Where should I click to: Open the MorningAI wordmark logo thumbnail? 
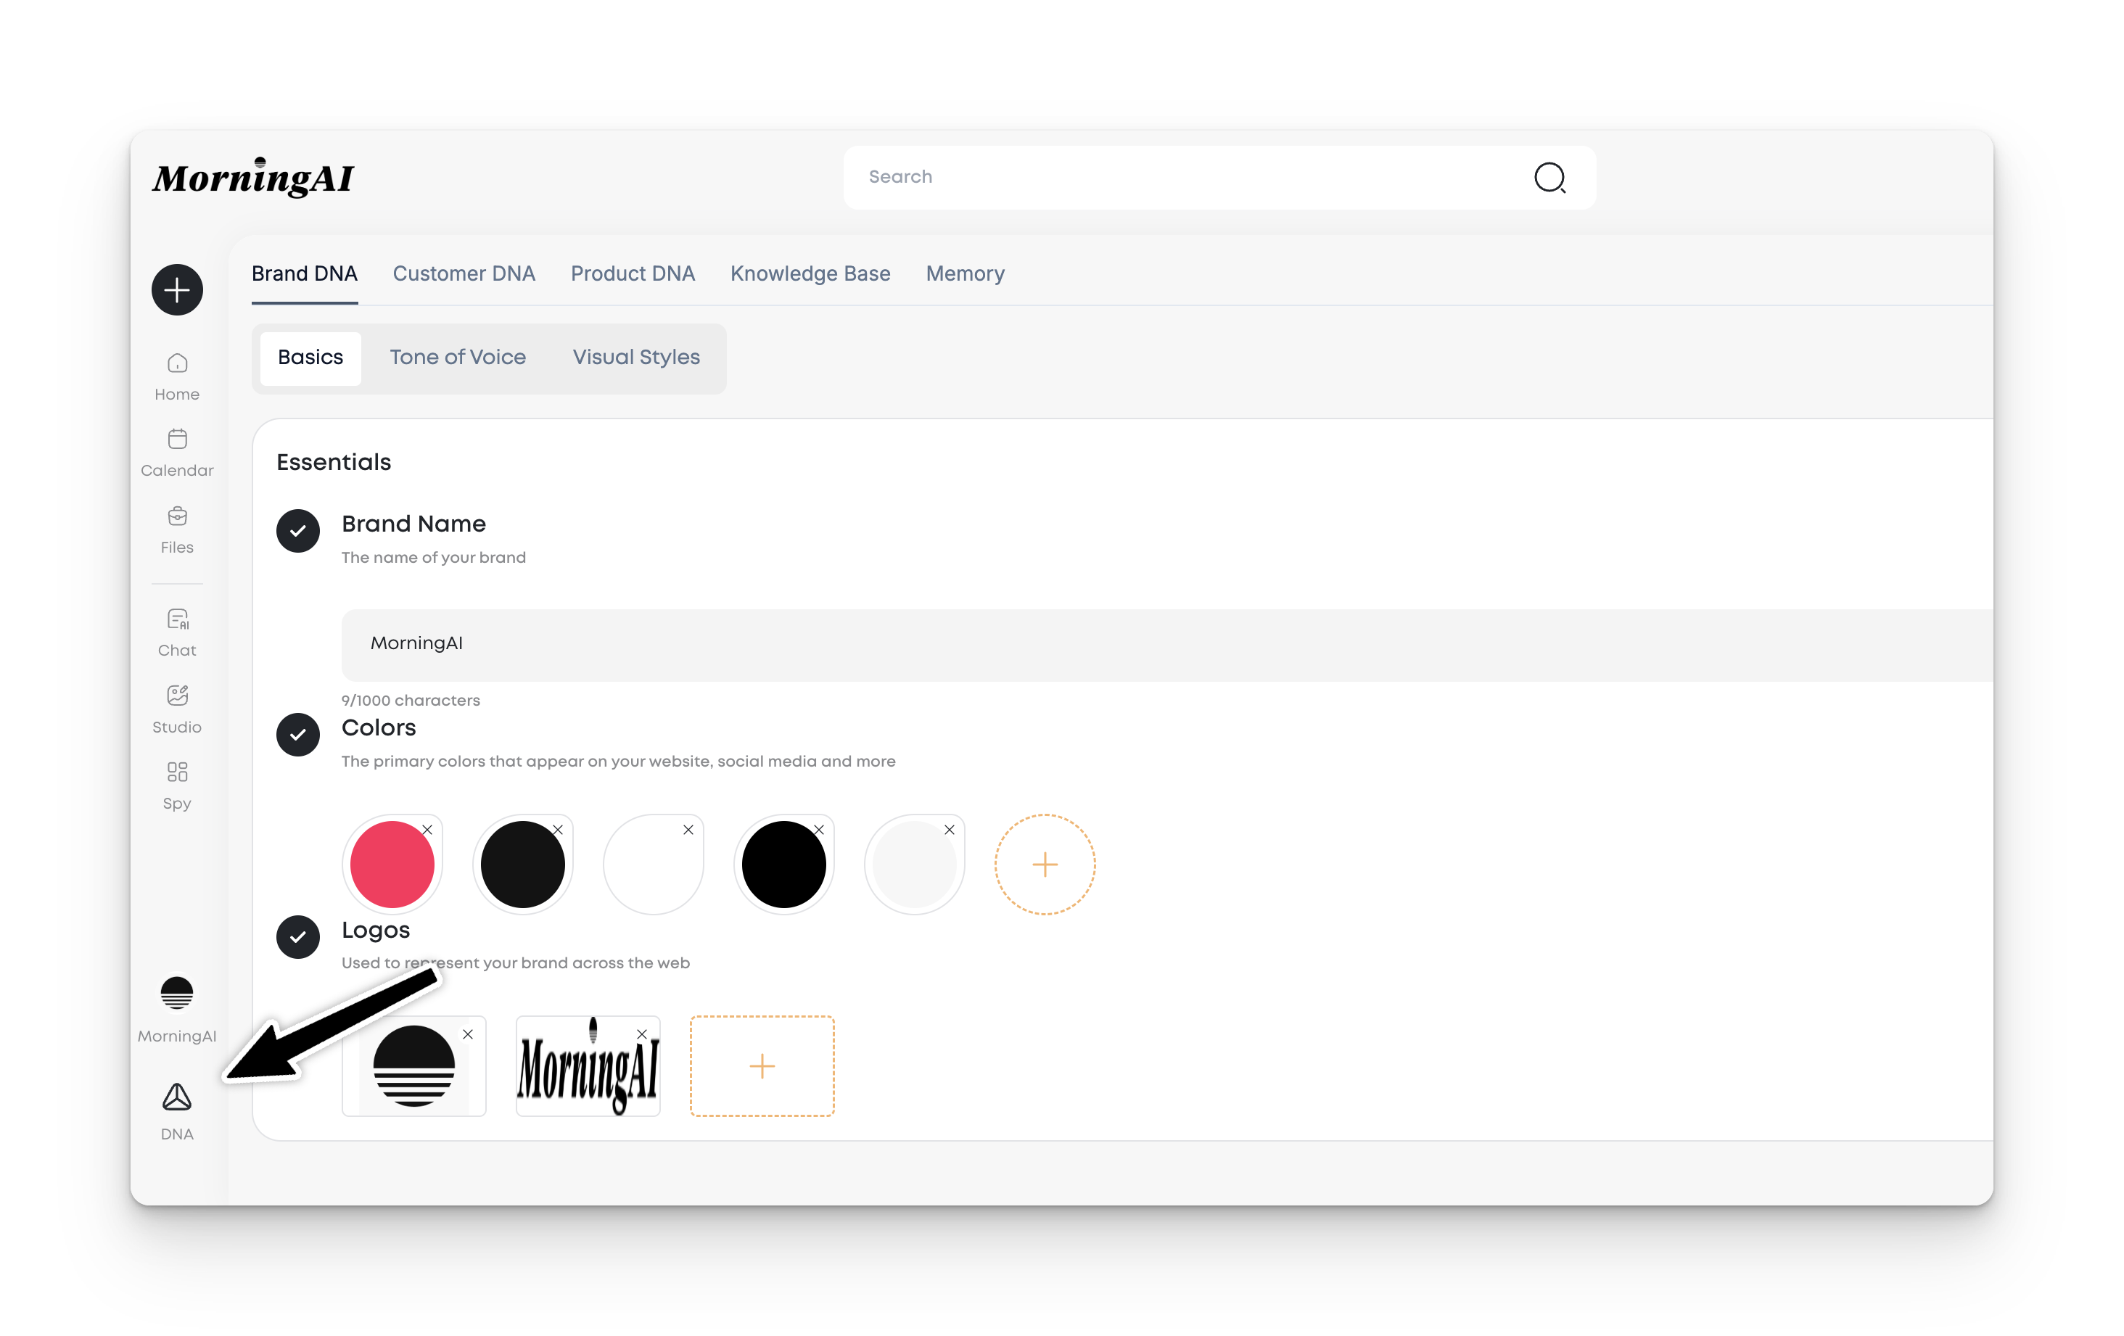tap(588, 1066)
